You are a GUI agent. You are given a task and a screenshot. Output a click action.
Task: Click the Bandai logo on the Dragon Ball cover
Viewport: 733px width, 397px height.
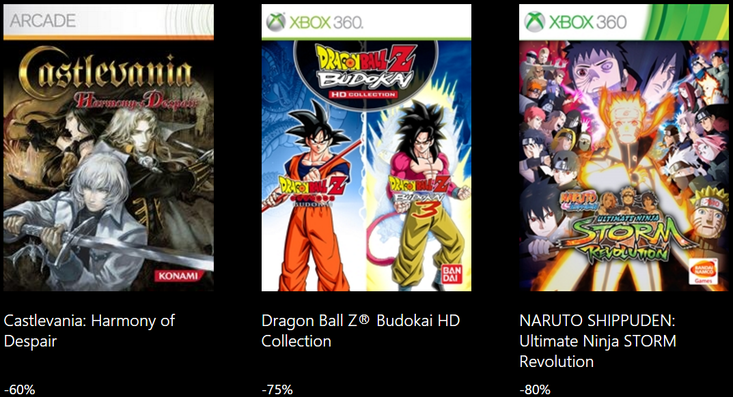pos(452,274)
